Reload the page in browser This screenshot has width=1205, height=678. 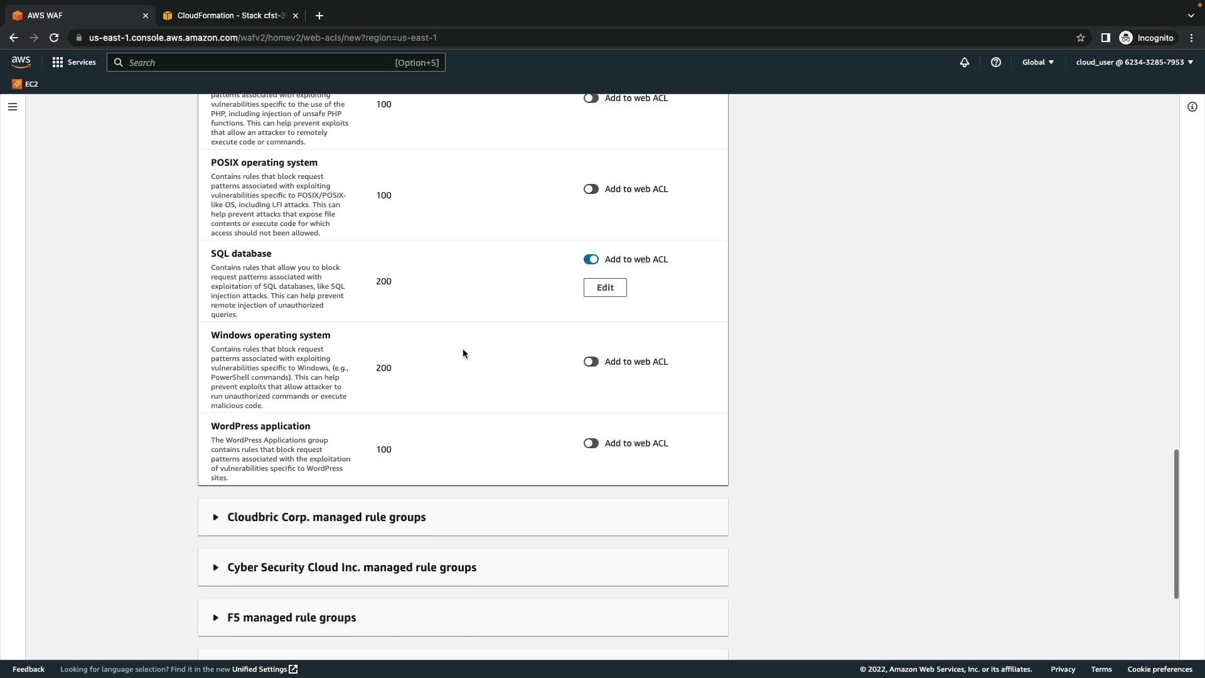coord(54,38)
